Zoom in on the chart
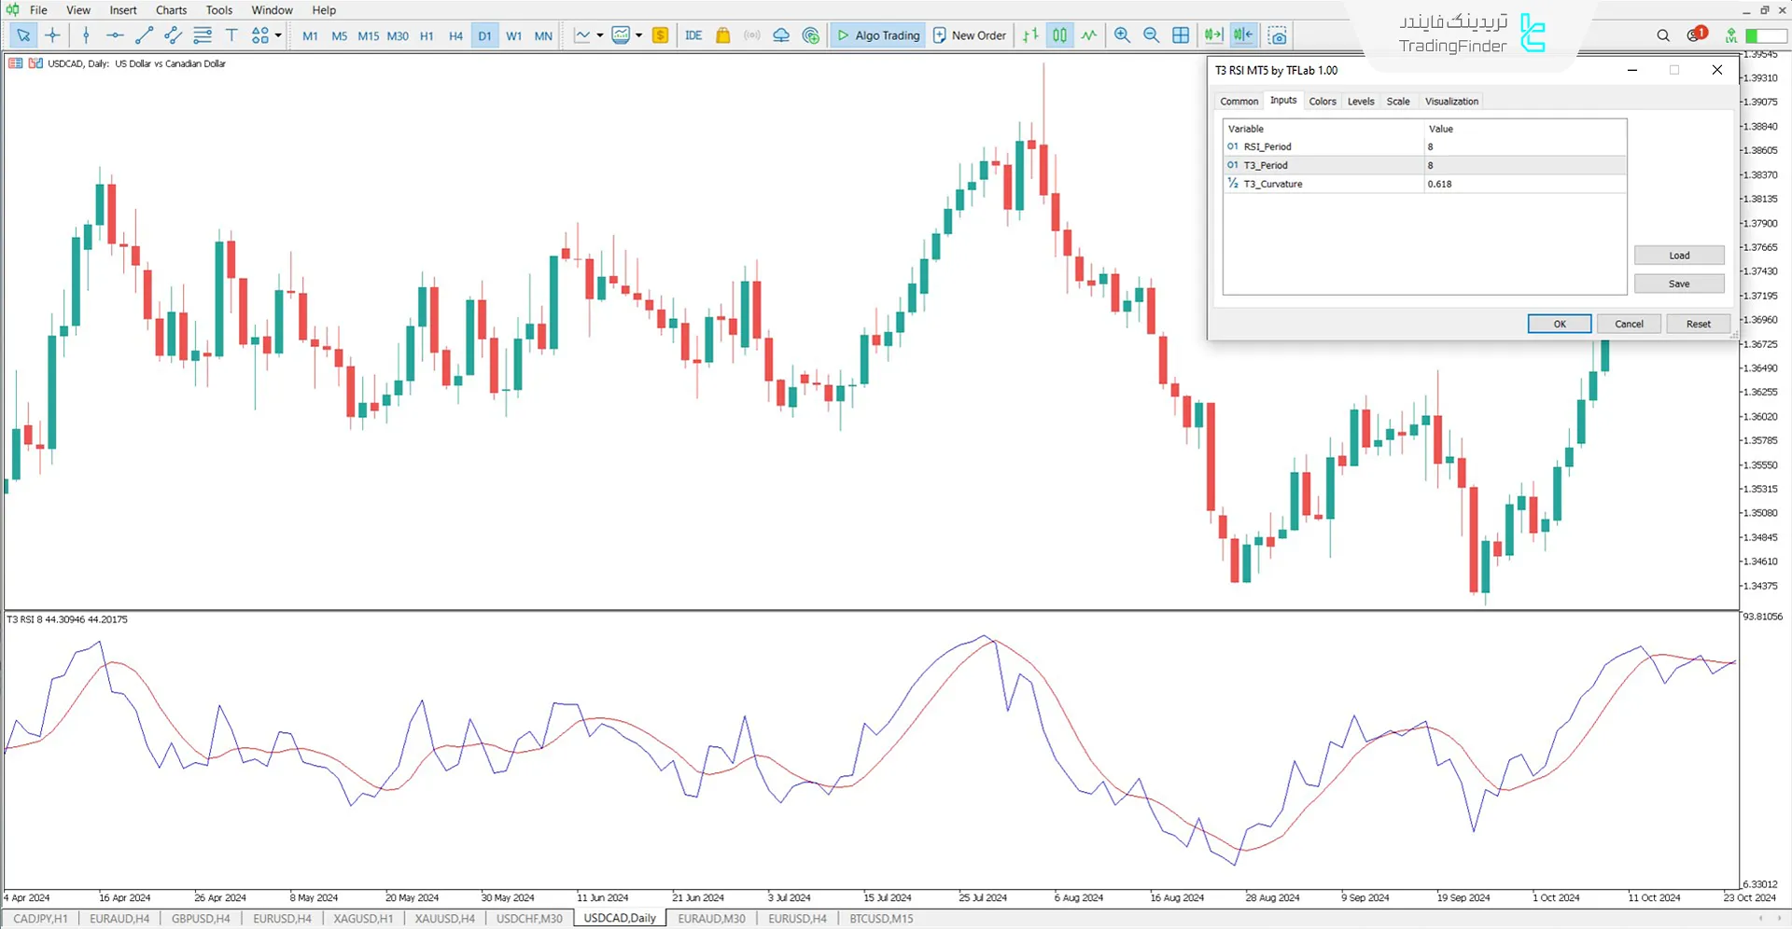Image resolution: width=1792 pixels, height=929 pixels. (x=1122, y=35)
